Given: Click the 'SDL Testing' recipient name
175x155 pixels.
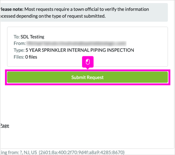Looking at the screenshot, I should tap(32, 37).
